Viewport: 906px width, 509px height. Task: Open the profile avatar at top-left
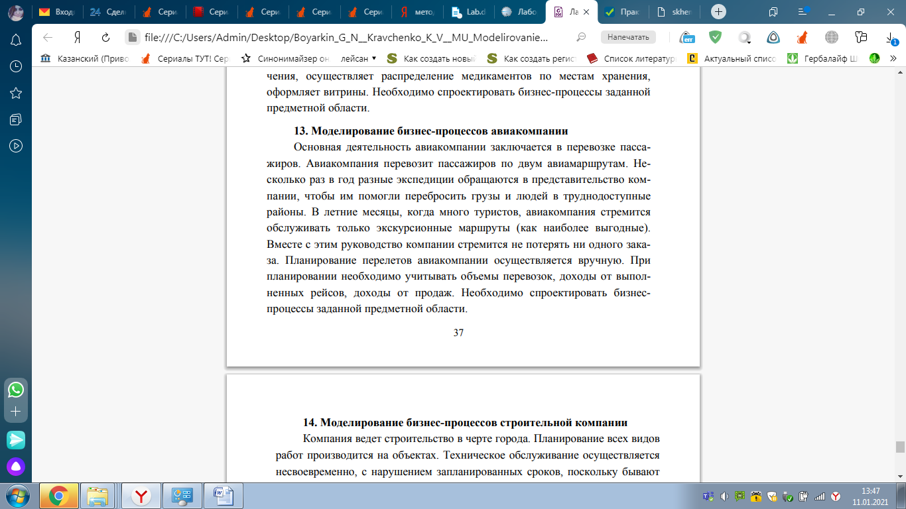tap(15, 12)
